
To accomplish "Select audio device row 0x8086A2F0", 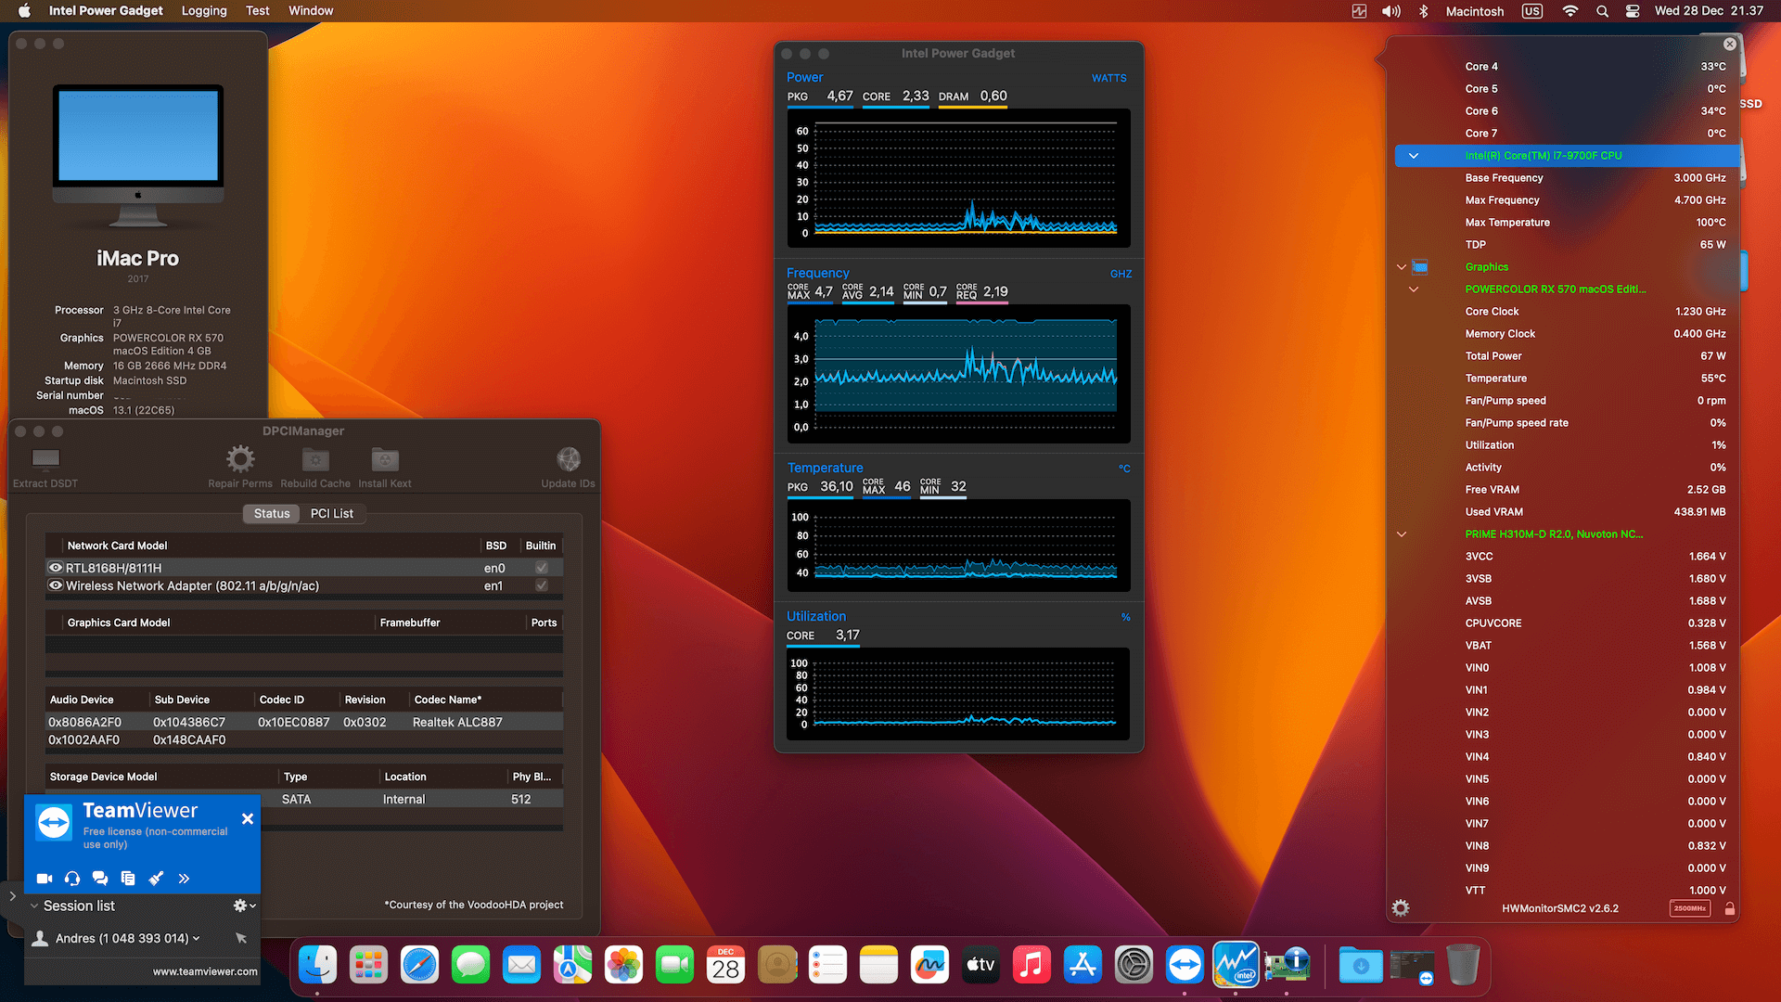I will (304, 722).
